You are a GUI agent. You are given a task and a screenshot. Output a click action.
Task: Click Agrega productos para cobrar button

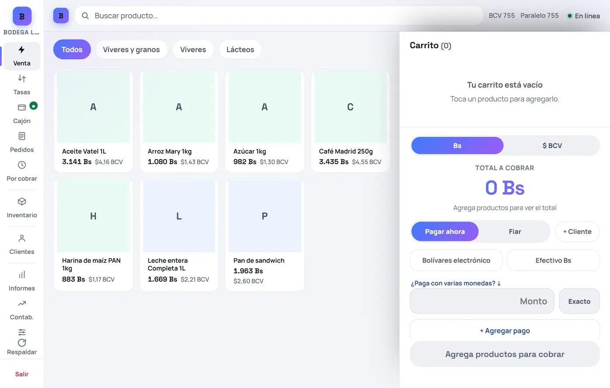coord(505,354)
